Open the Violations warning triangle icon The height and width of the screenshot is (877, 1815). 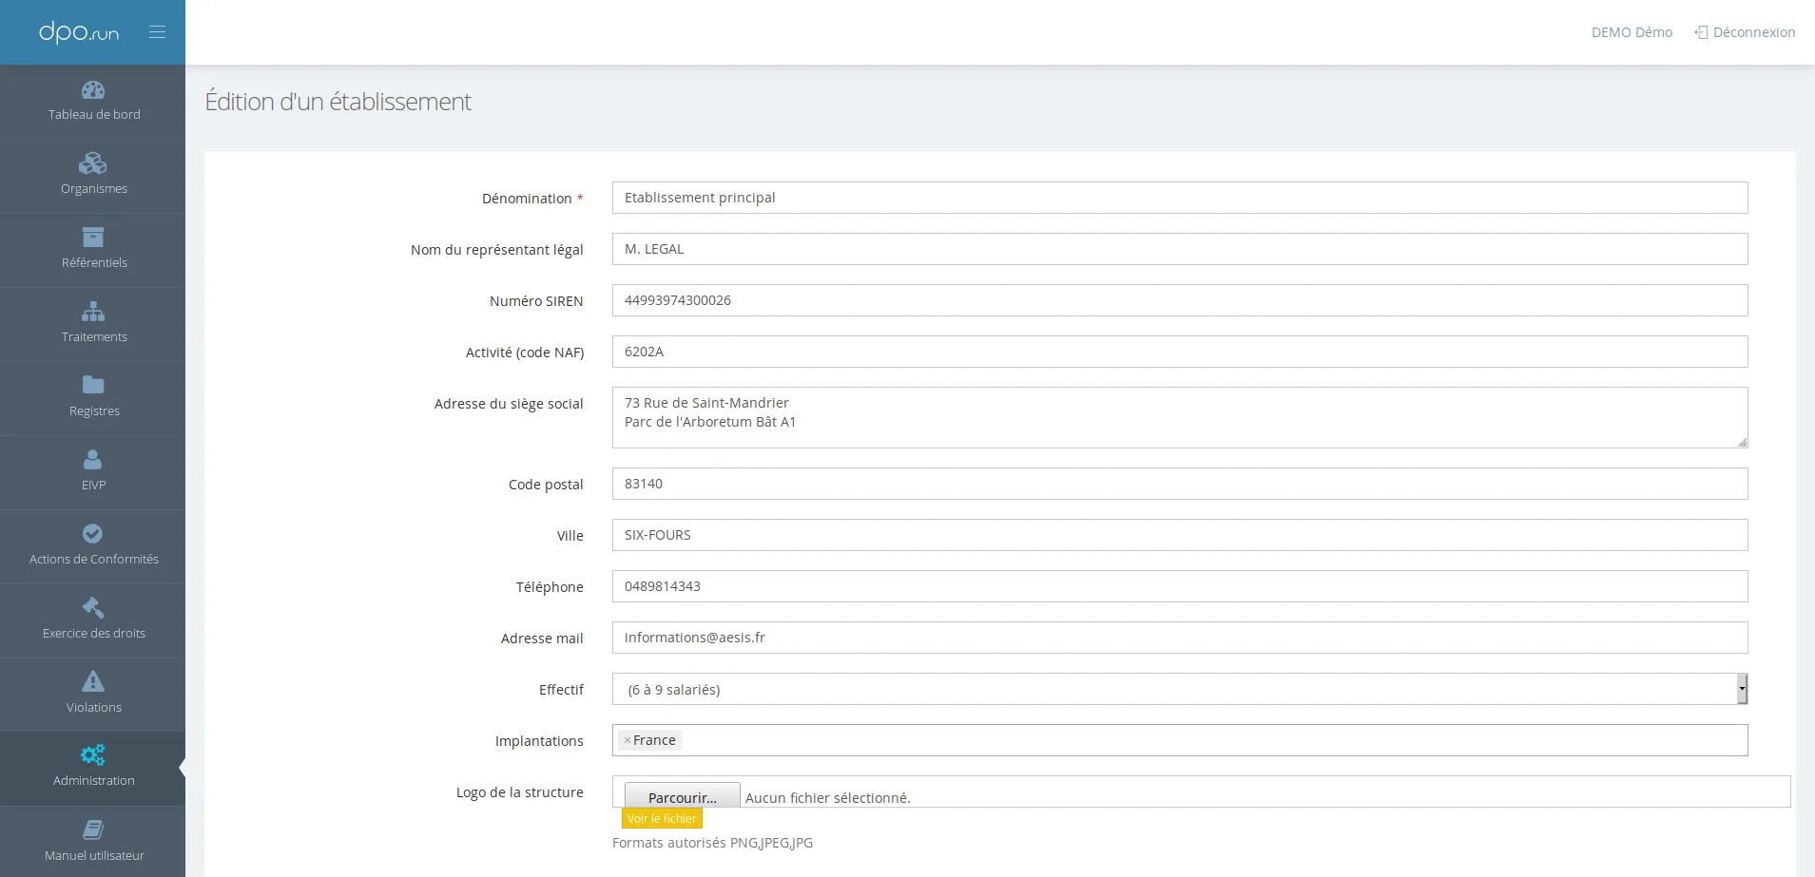tap(93, 681)
